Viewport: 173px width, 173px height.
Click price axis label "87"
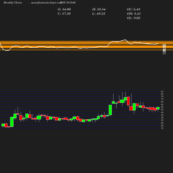[162, 92]
